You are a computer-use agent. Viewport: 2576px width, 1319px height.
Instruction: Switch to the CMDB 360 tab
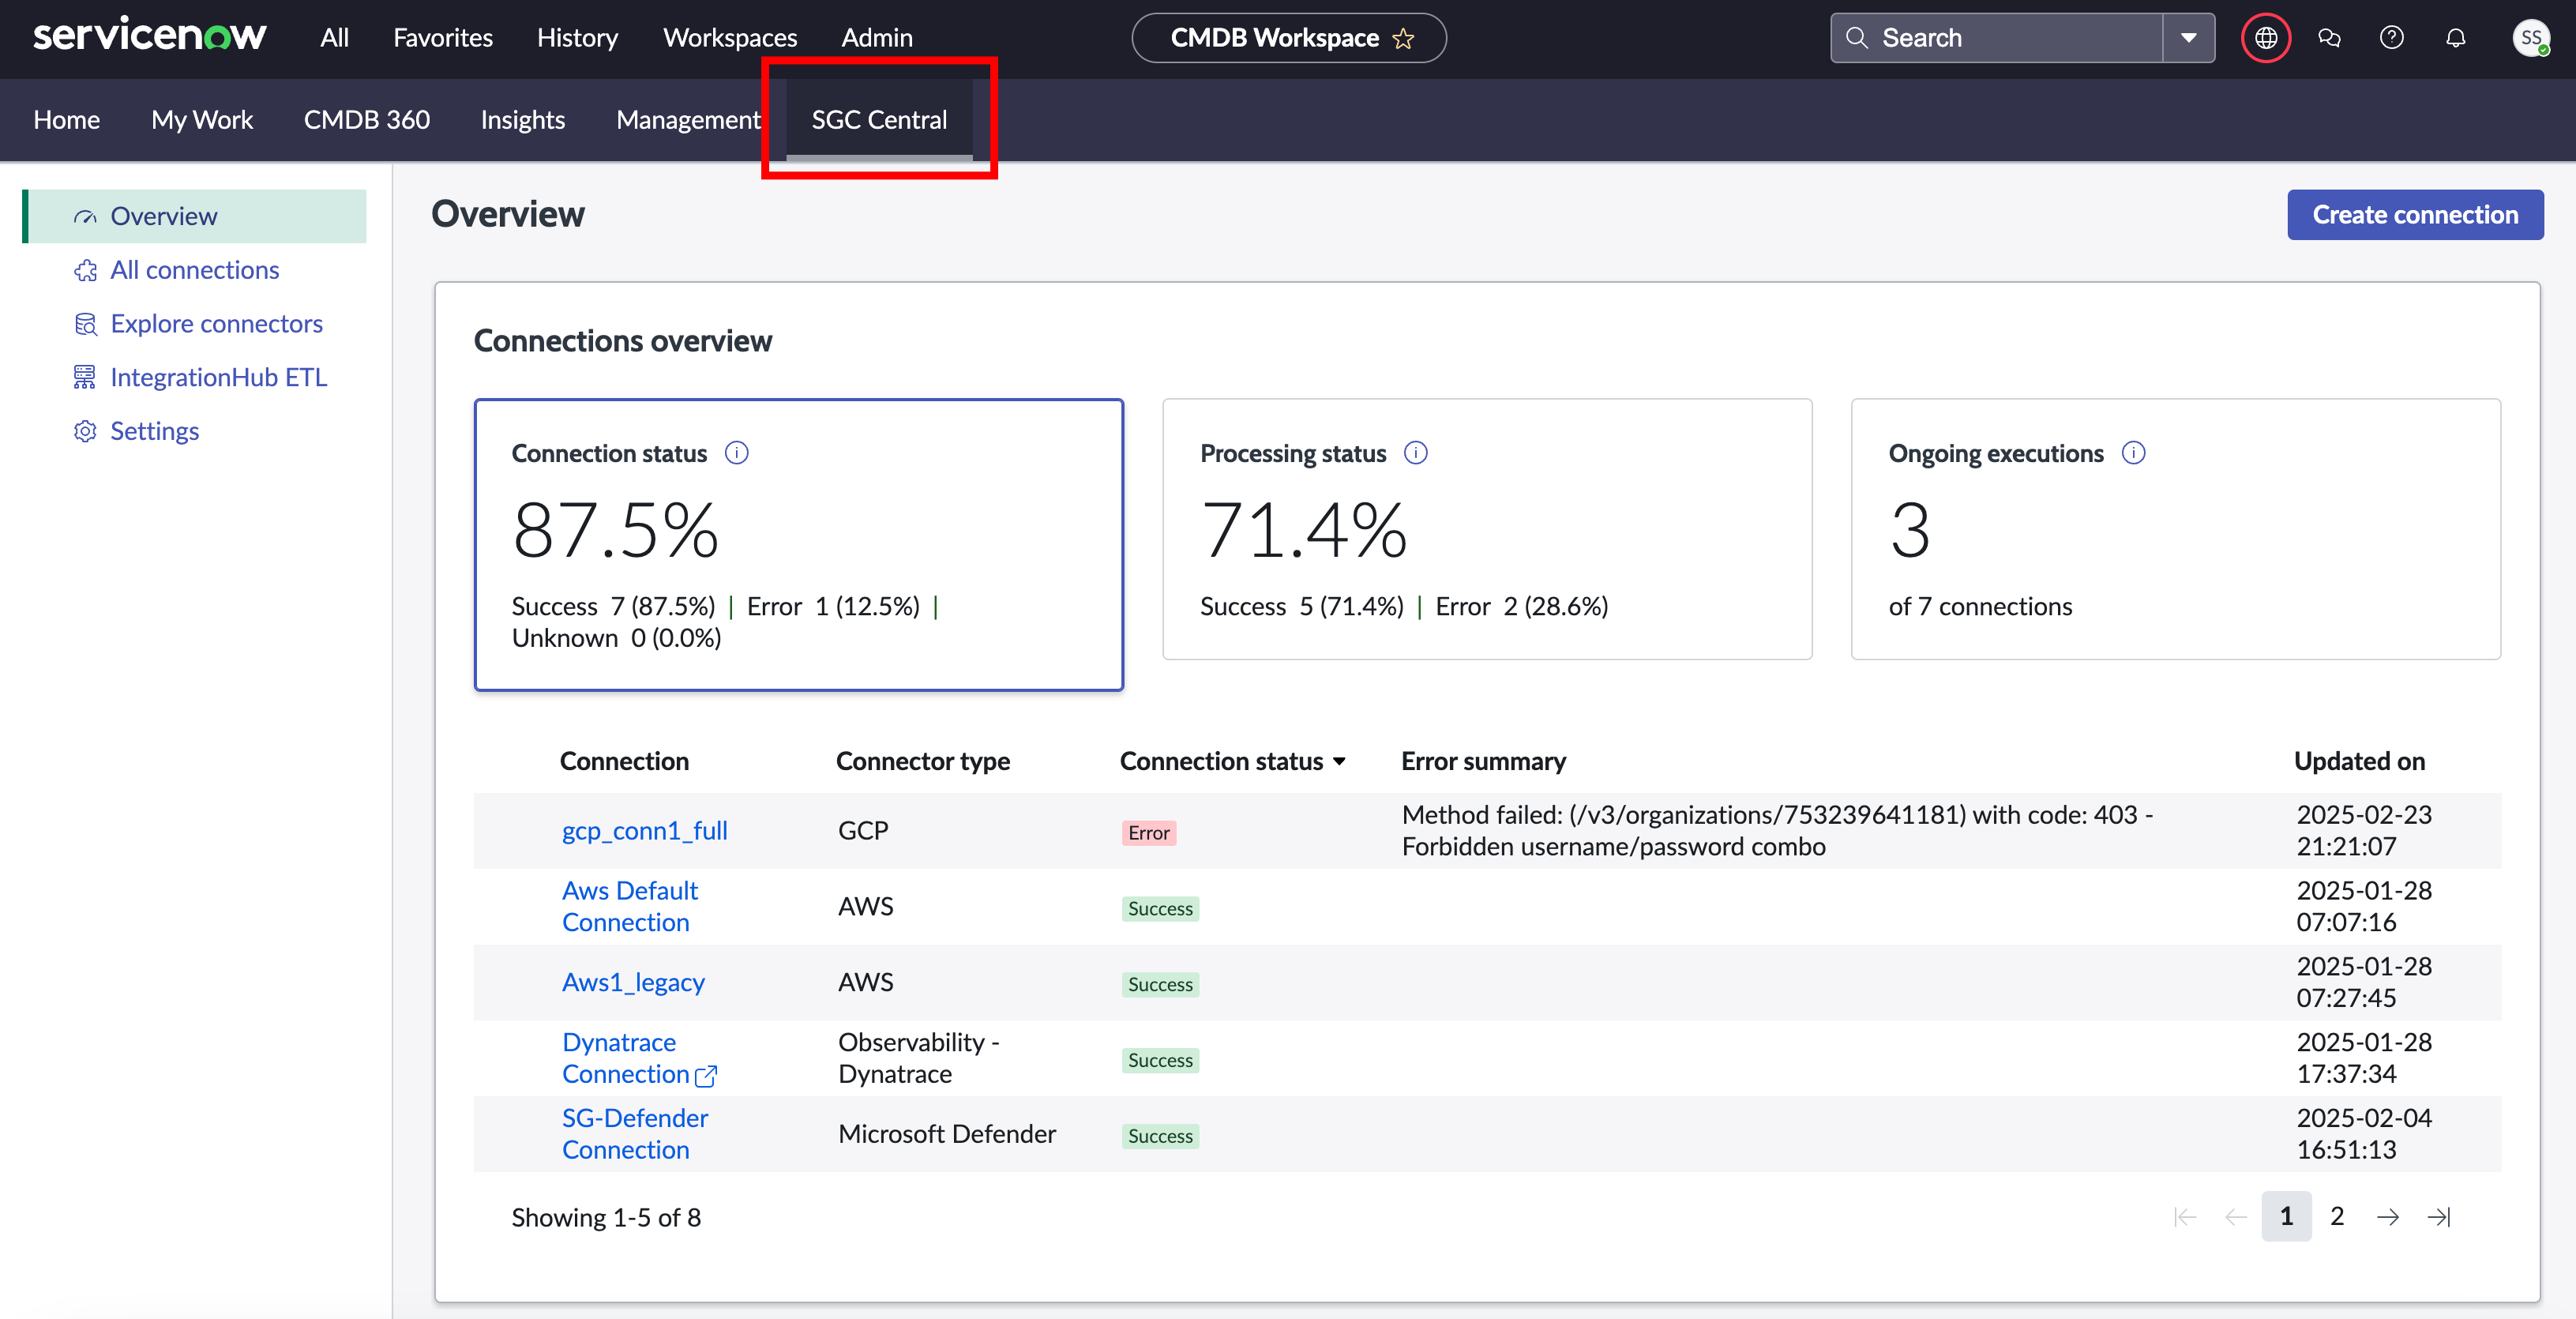pyautogui.click(x=367, y=120)
